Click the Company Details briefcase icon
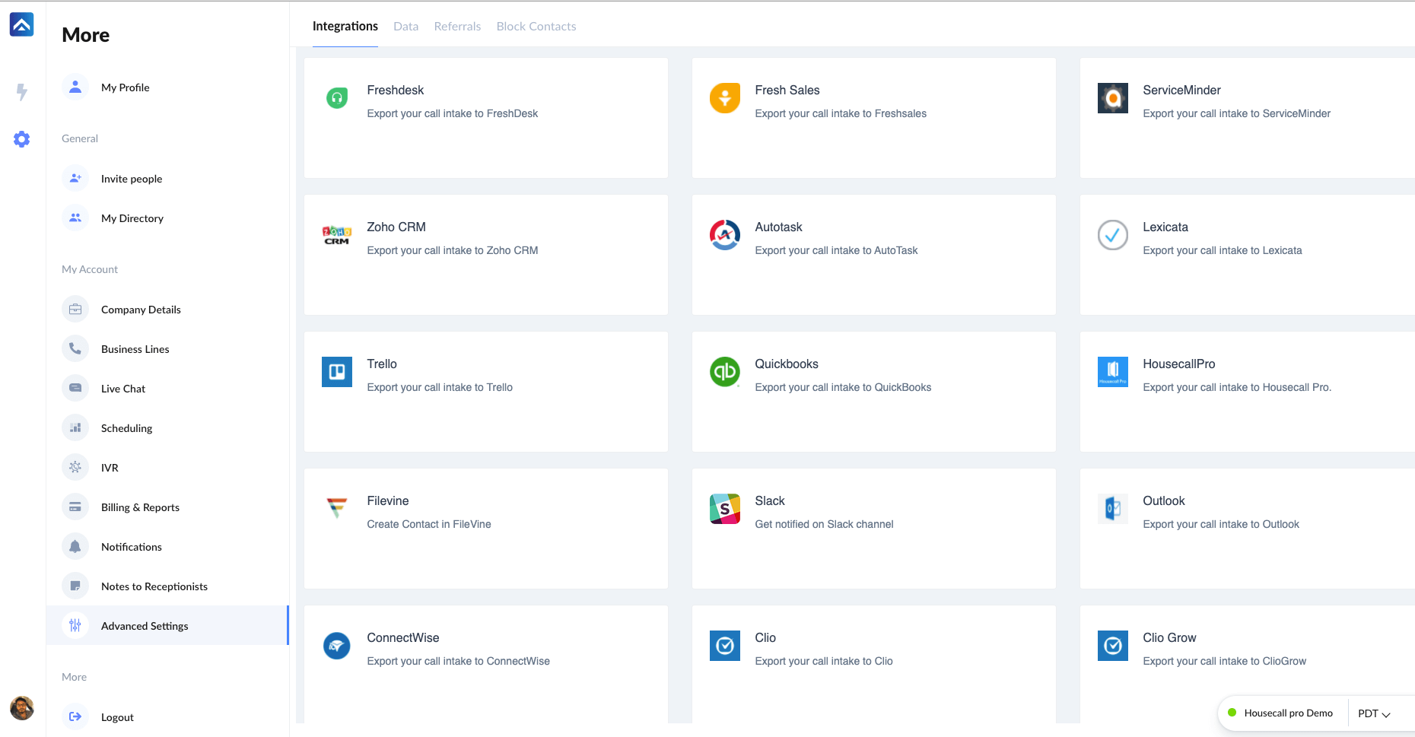 (75, 310)
